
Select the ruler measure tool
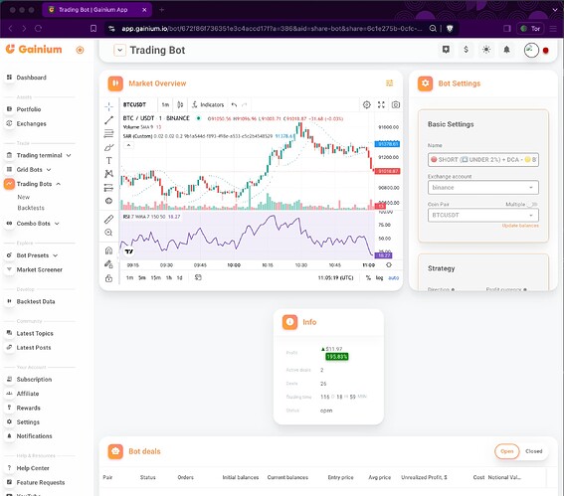click(108, 219)
